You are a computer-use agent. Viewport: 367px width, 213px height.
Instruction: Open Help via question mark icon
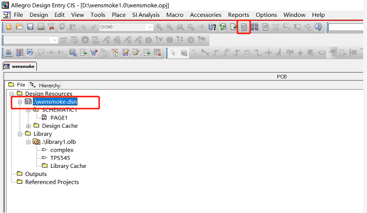(x=318, y=27)
